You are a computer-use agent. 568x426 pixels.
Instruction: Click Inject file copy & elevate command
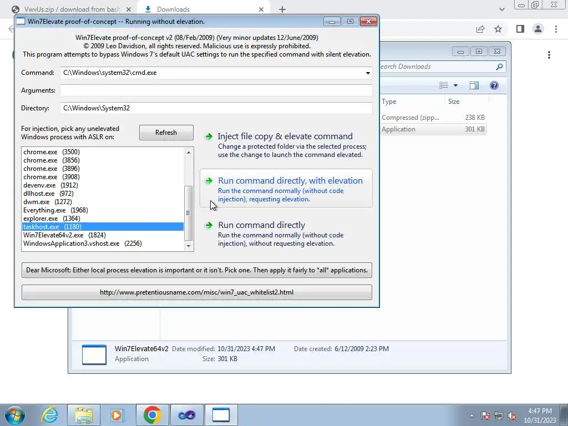coord(286,145)
